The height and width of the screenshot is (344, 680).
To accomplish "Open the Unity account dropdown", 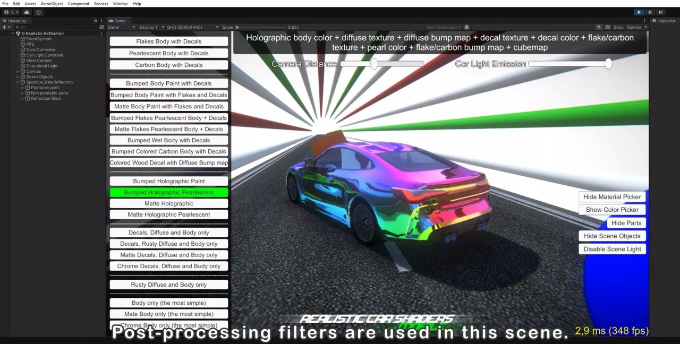I will (x=11, y=12).
